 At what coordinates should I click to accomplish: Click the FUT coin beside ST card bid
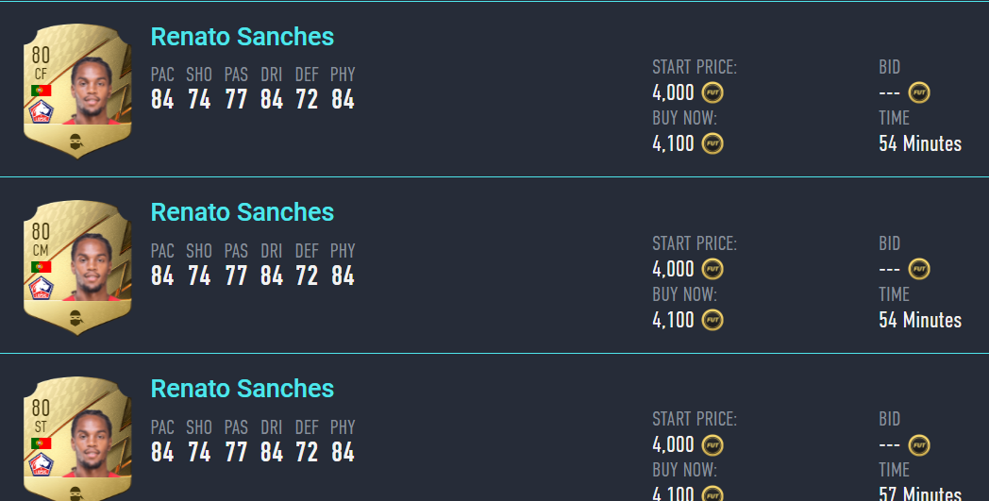point(919,445)
